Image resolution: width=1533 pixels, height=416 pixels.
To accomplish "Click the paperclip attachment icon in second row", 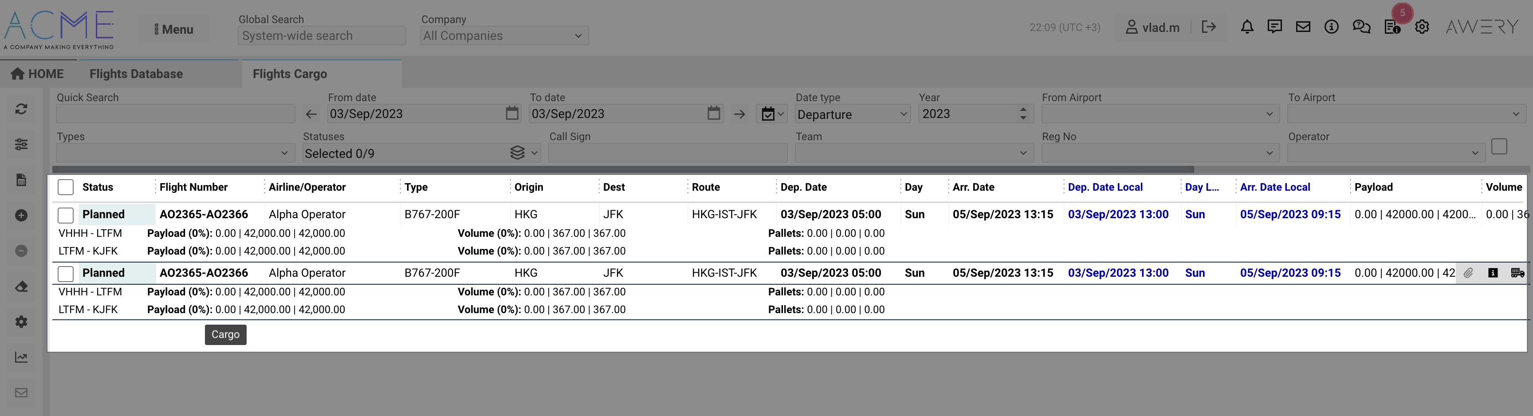I will 1468,273.
